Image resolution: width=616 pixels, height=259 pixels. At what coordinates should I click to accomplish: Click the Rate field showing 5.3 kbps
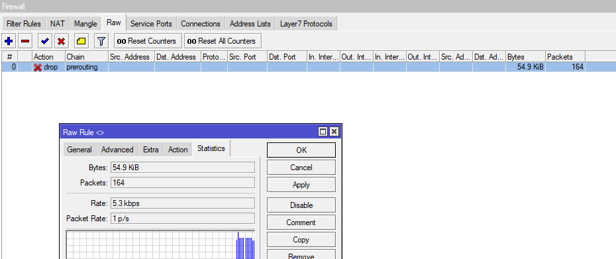183,203
